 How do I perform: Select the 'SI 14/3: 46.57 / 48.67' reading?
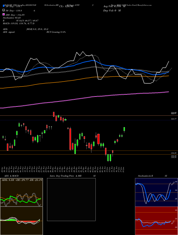(27, 21)
